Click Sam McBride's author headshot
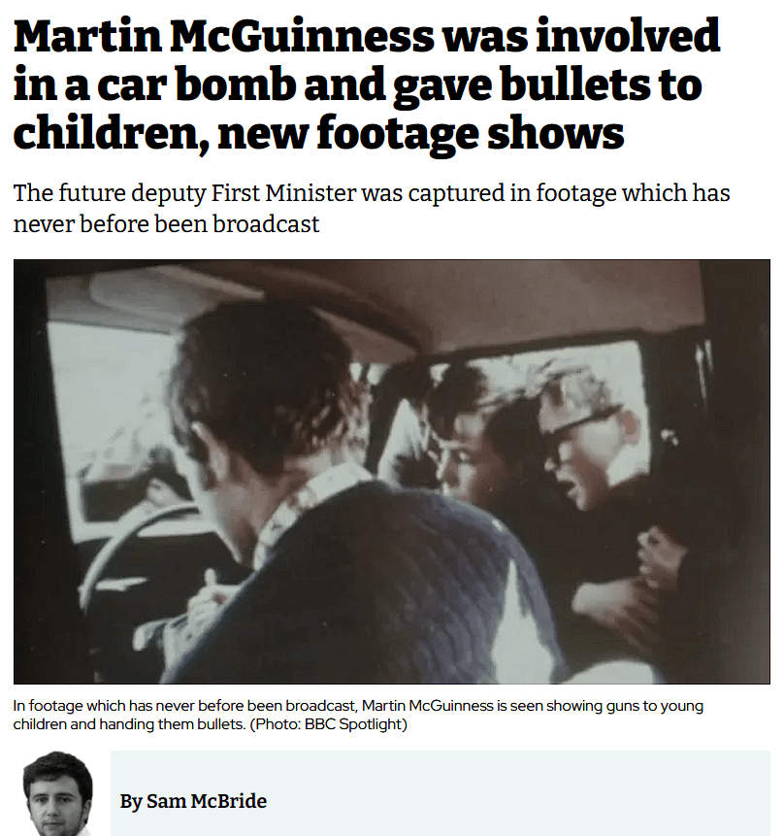The width and height of the screenshot is (784, 836). pyautogui.click(x=57, y=793)
